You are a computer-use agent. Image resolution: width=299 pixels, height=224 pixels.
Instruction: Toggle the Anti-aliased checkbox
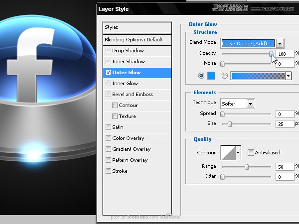click(x=251, y=153)
